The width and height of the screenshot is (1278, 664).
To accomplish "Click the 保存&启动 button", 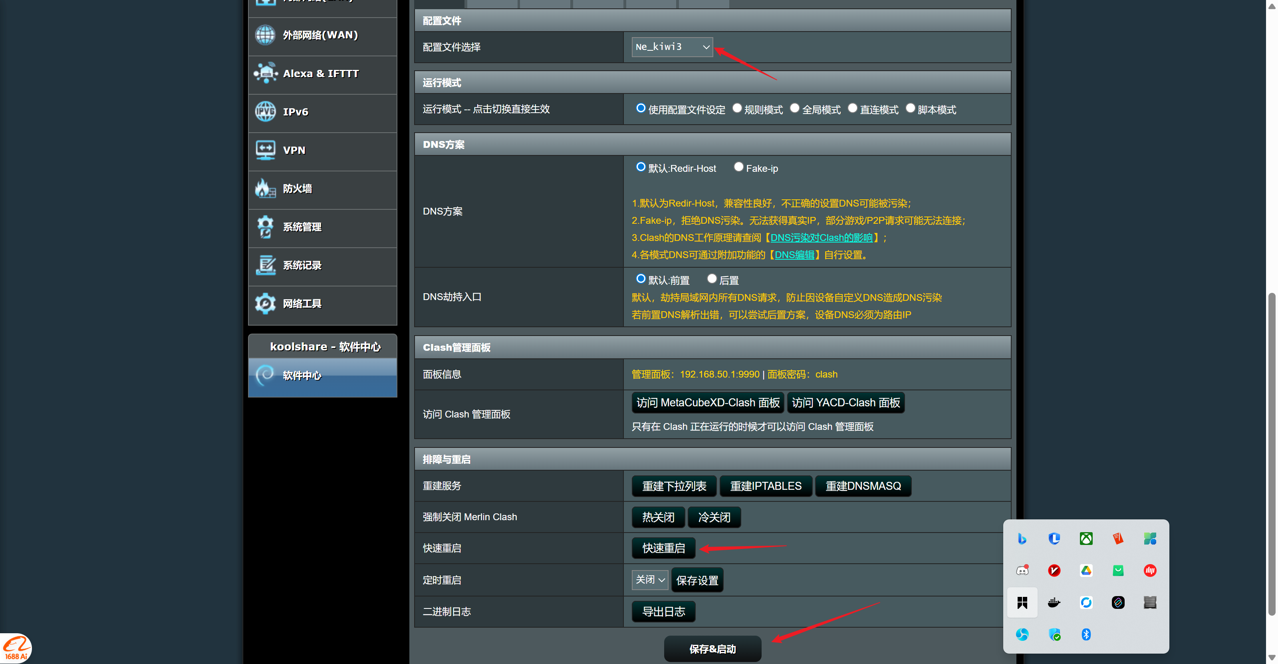I will tap(712, 648).
